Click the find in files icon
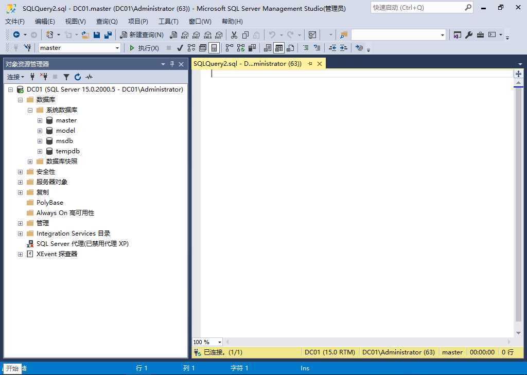 pyautogui.click(x=343, y=34)
